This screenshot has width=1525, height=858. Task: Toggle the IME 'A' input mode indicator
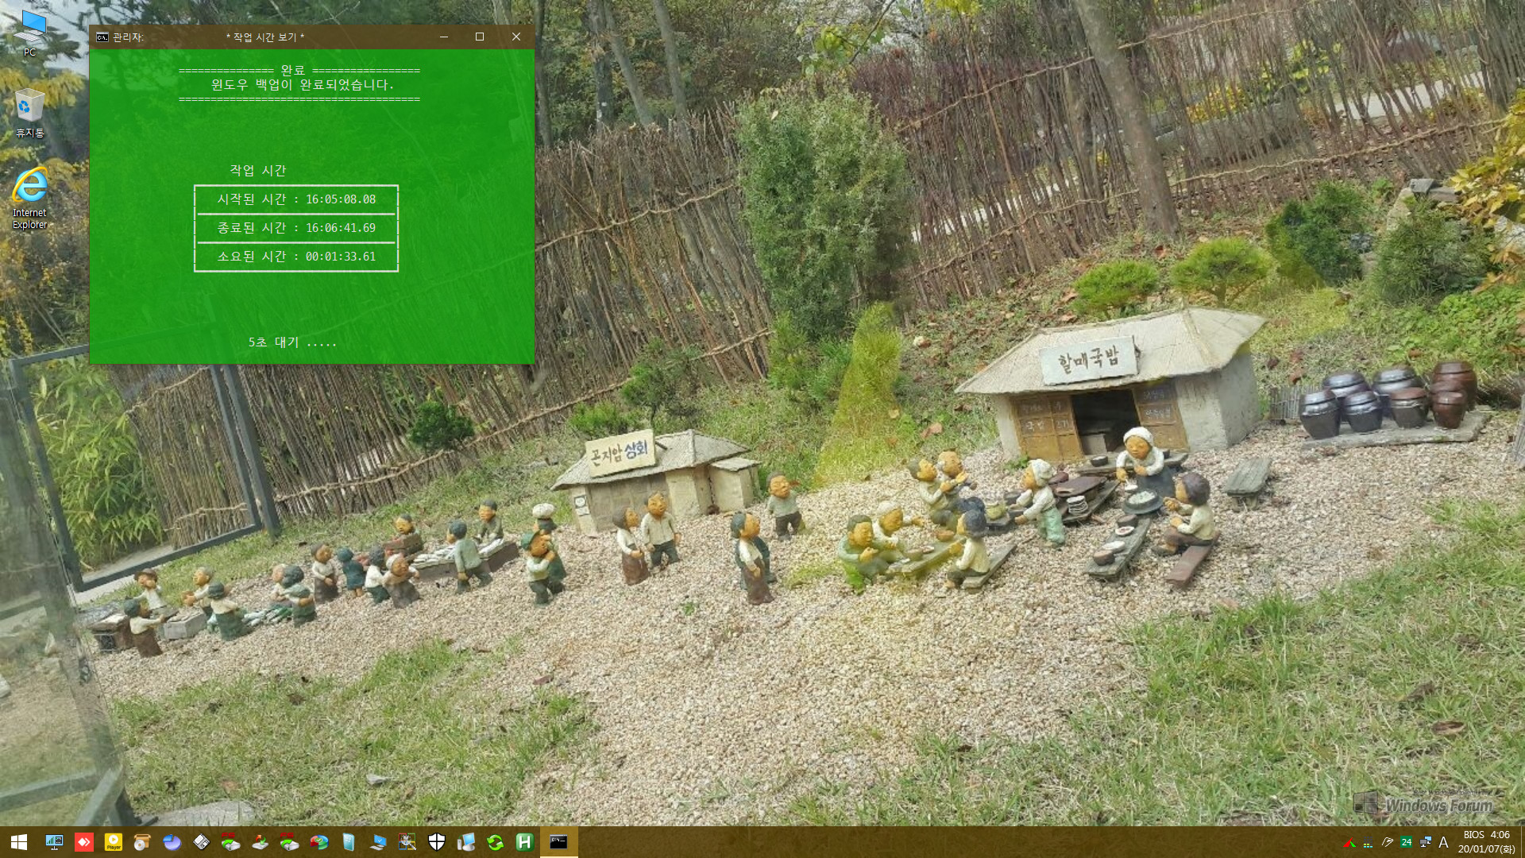[x=1444, y=843]
